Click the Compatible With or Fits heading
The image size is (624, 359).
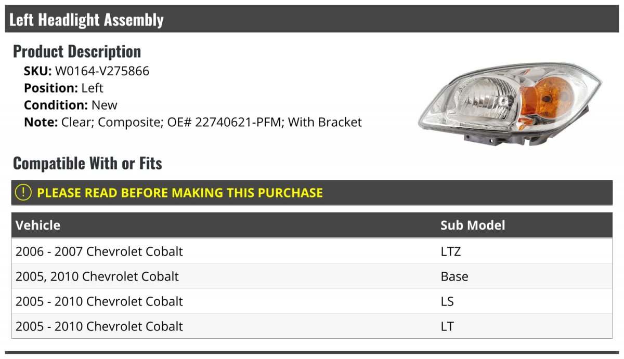(87, 164)
